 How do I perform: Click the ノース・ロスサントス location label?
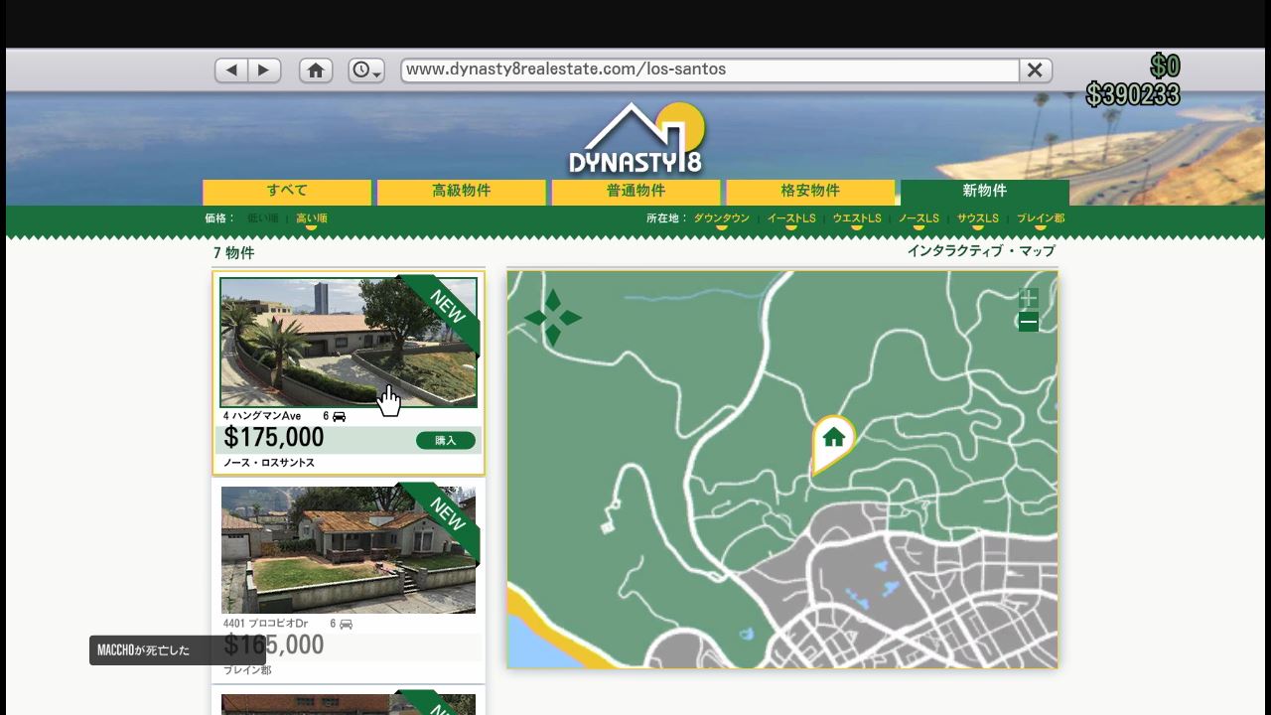coord(268,463)
